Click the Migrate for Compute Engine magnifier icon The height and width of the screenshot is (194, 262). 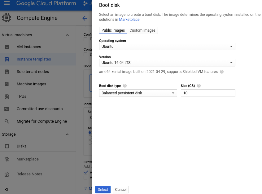(x=7, y=121)
